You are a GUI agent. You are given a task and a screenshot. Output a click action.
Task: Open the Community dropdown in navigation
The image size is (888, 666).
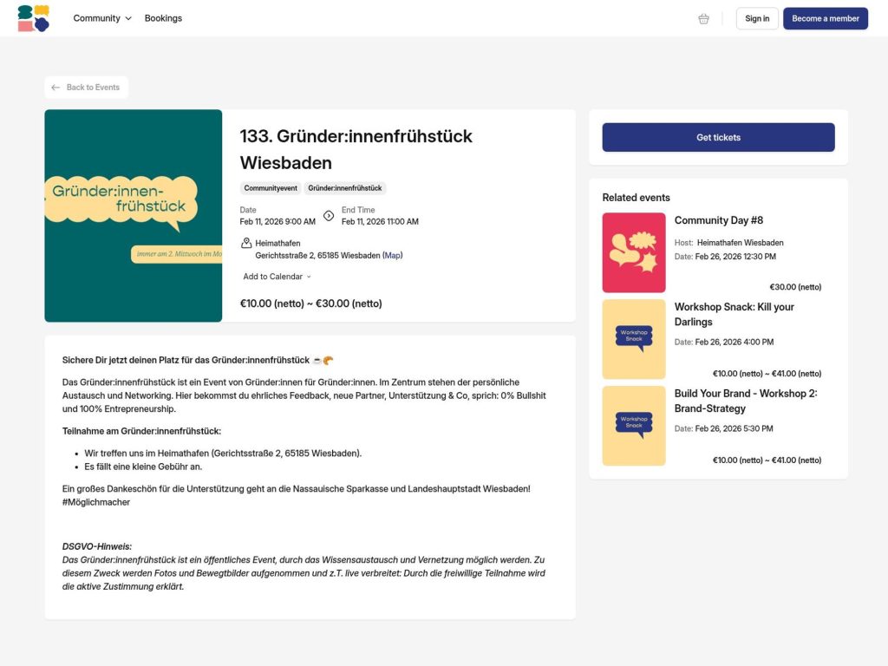pos(101,17)
